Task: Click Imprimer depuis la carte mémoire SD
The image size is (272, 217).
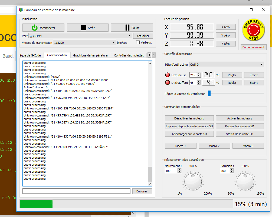Action: (x=189, y=126)
